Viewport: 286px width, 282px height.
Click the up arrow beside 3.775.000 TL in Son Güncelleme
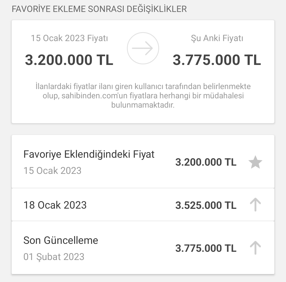coord(255,248)
